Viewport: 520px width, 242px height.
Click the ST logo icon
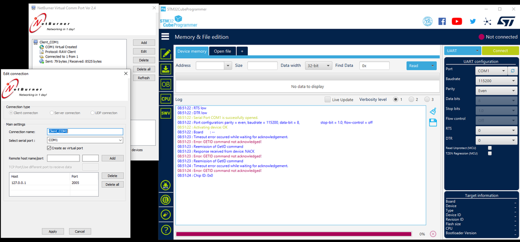506,21
